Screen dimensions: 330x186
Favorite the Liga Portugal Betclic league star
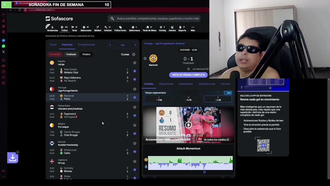pyautogui.click(x=135, y=89)
